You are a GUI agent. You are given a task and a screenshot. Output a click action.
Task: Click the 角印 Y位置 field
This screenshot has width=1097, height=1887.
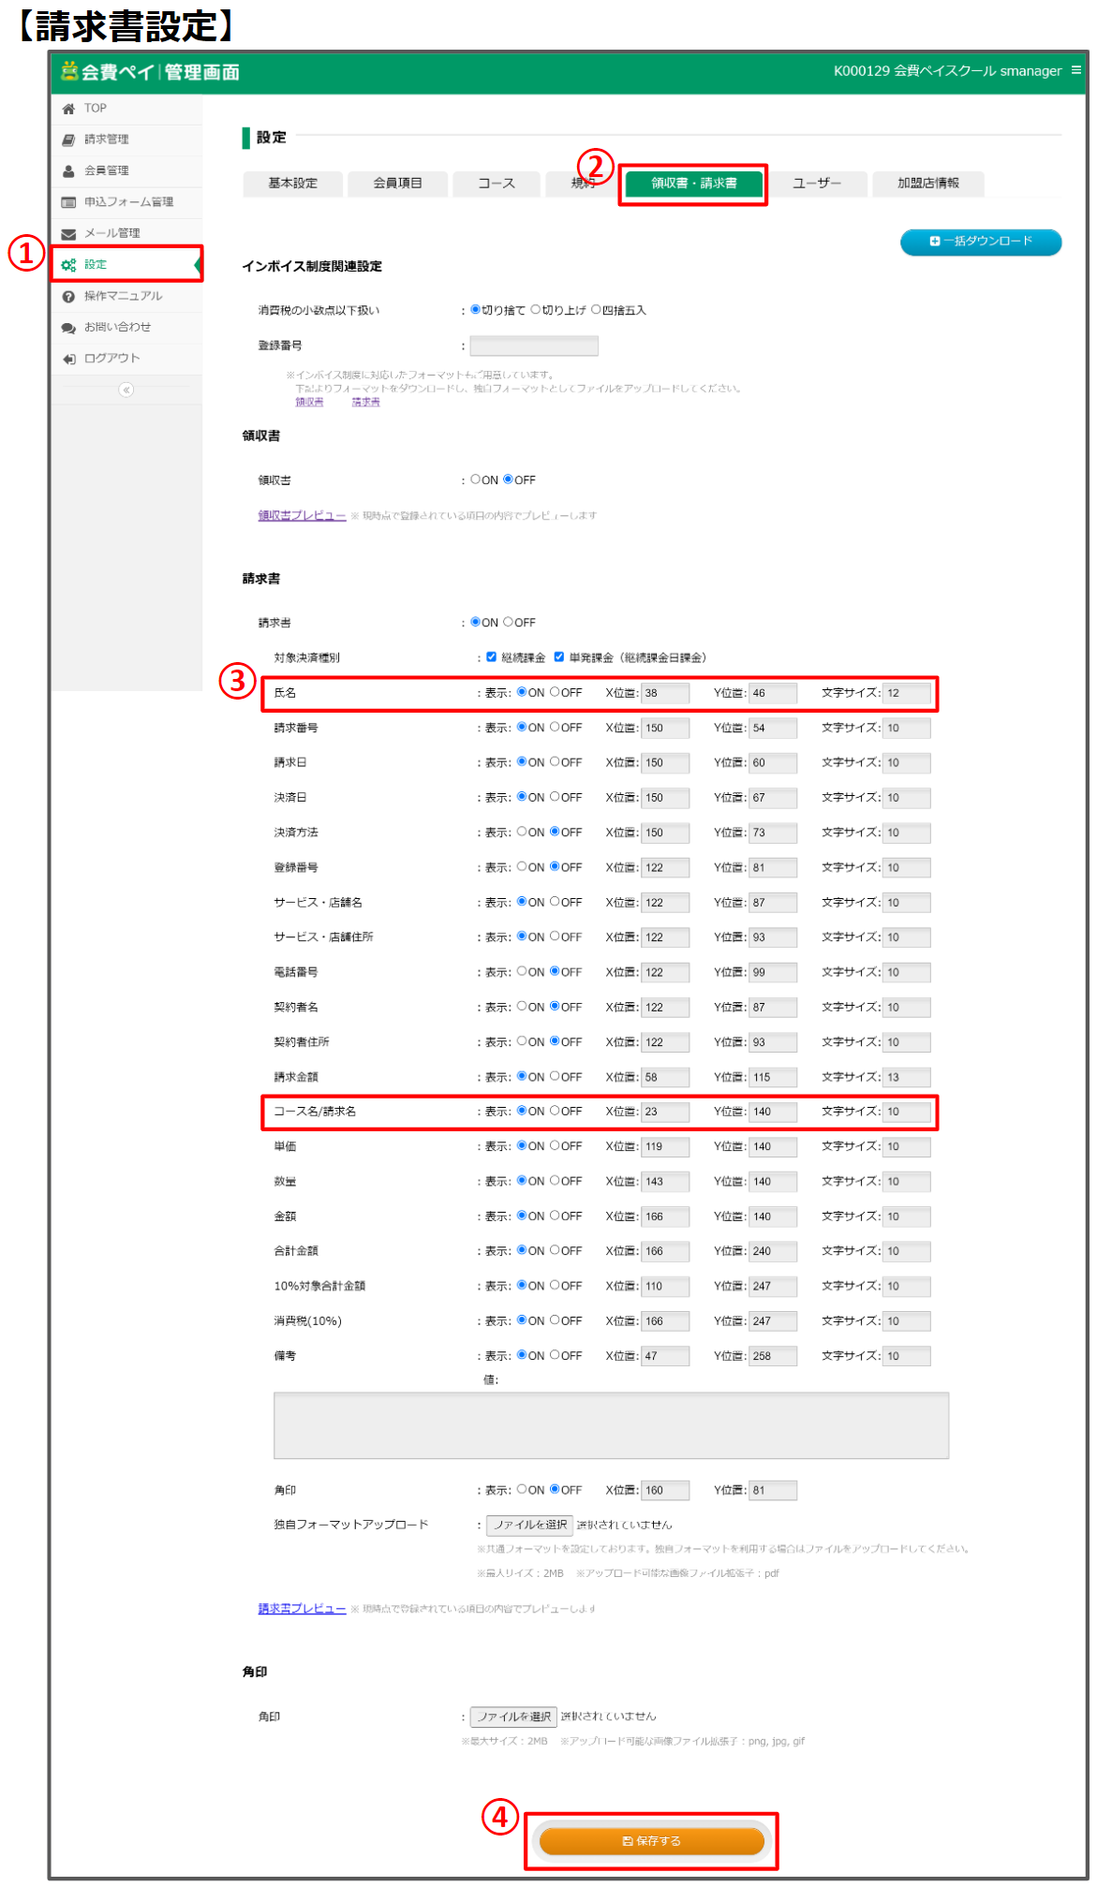point(773,1490)
